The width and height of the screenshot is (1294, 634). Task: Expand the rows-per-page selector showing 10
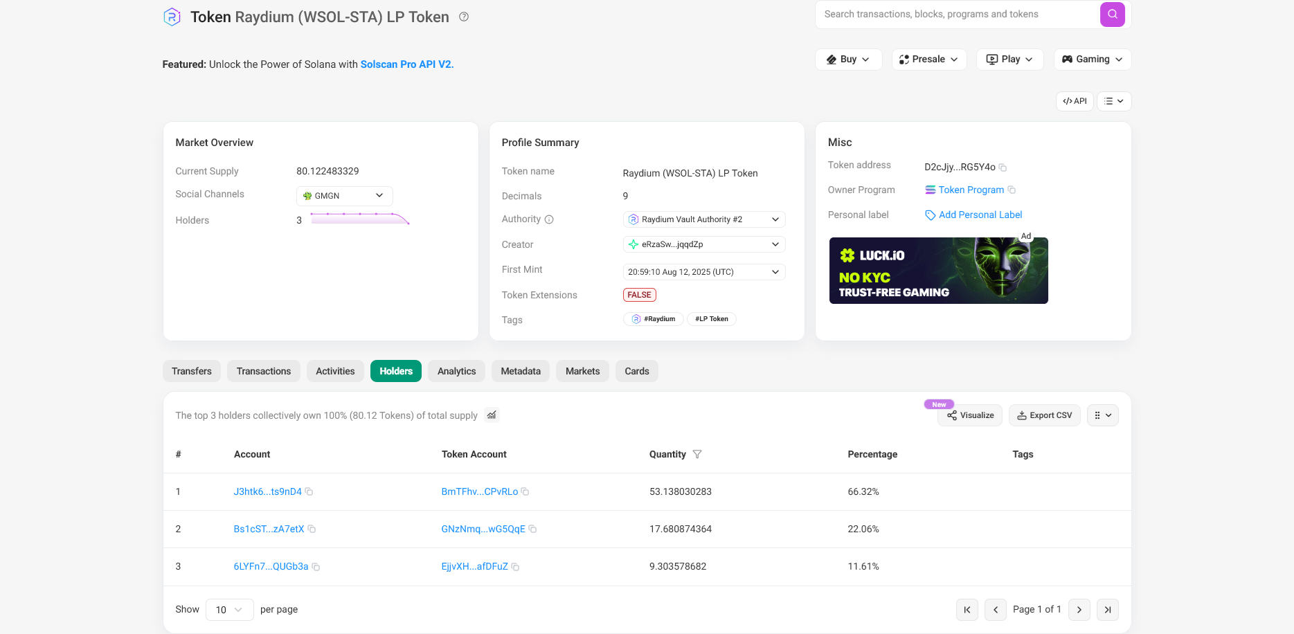(229, 610)
